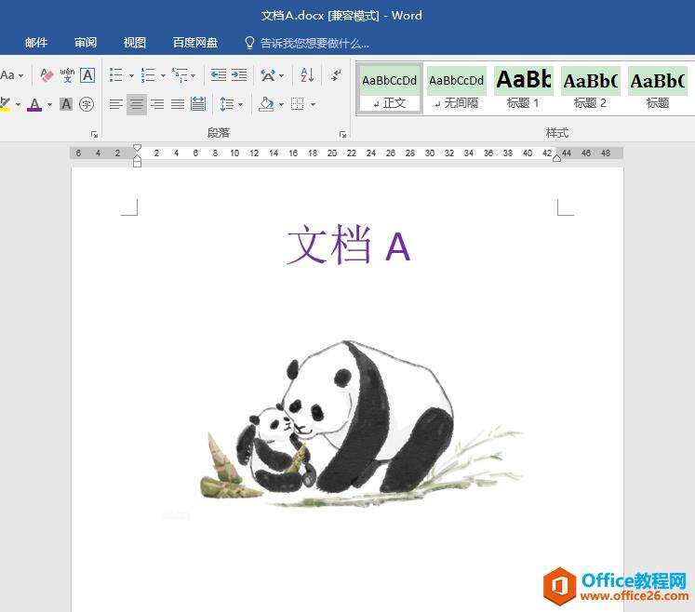Expand the font color dropdown arrow
Viewport: 695px width, 612px height.
click(x=49, y=105)
